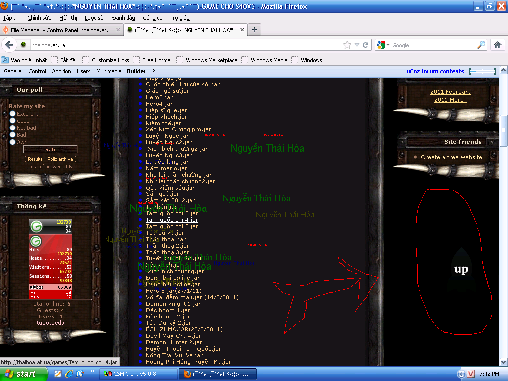Launch Internet Explorer from quick launch
This screenshot has width=508, height=381.
[67, 374]
